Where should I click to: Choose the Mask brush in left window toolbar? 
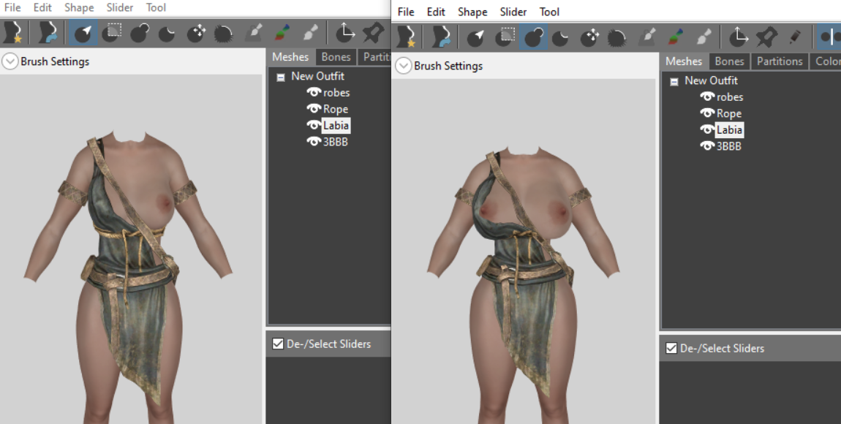pos(112,33)
